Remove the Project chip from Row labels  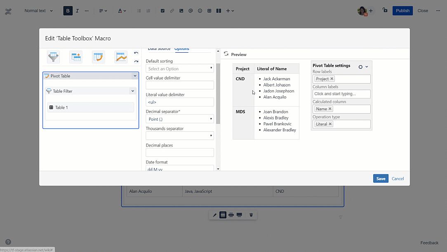pos(332,79)
